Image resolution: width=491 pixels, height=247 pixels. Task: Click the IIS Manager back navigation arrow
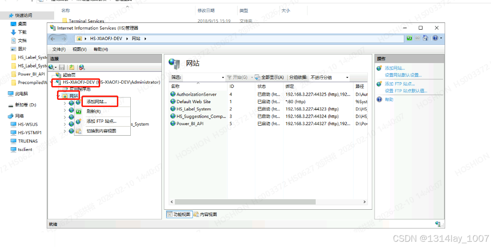coord(53,38)
